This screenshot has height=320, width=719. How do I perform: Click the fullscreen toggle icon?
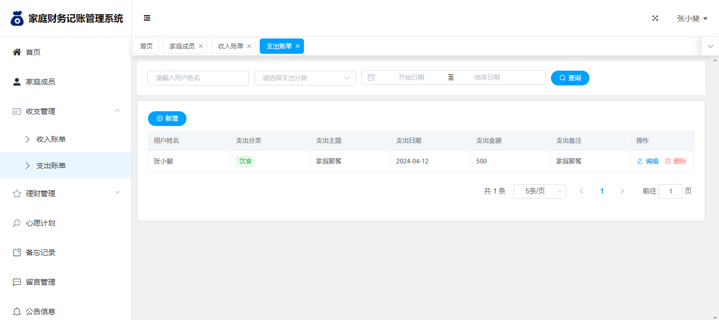click(655, 18)
